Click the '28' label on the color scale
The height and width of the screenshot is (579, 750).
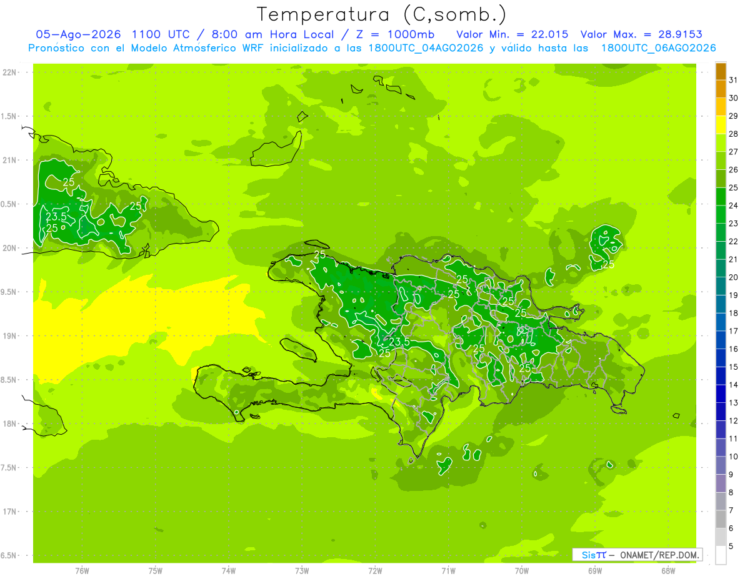(x=734, y=134)
